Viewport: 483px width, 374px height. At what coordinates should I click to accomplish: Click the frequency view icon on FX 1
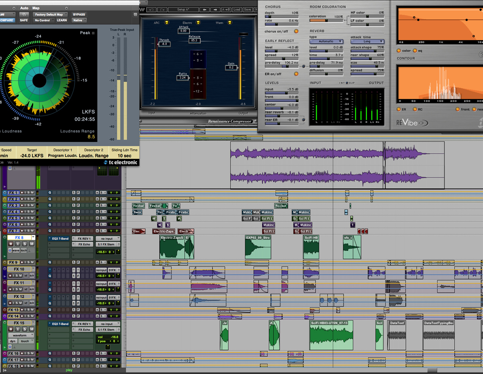coord(50,193)
